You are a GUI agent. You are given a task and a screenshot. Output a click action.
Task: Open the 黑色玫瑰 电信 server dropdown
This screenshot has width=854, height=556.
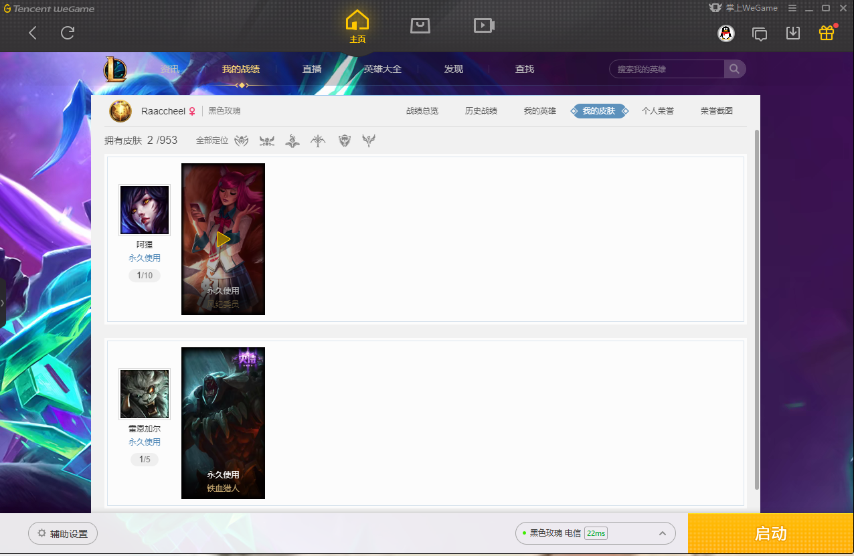point(595,533)
